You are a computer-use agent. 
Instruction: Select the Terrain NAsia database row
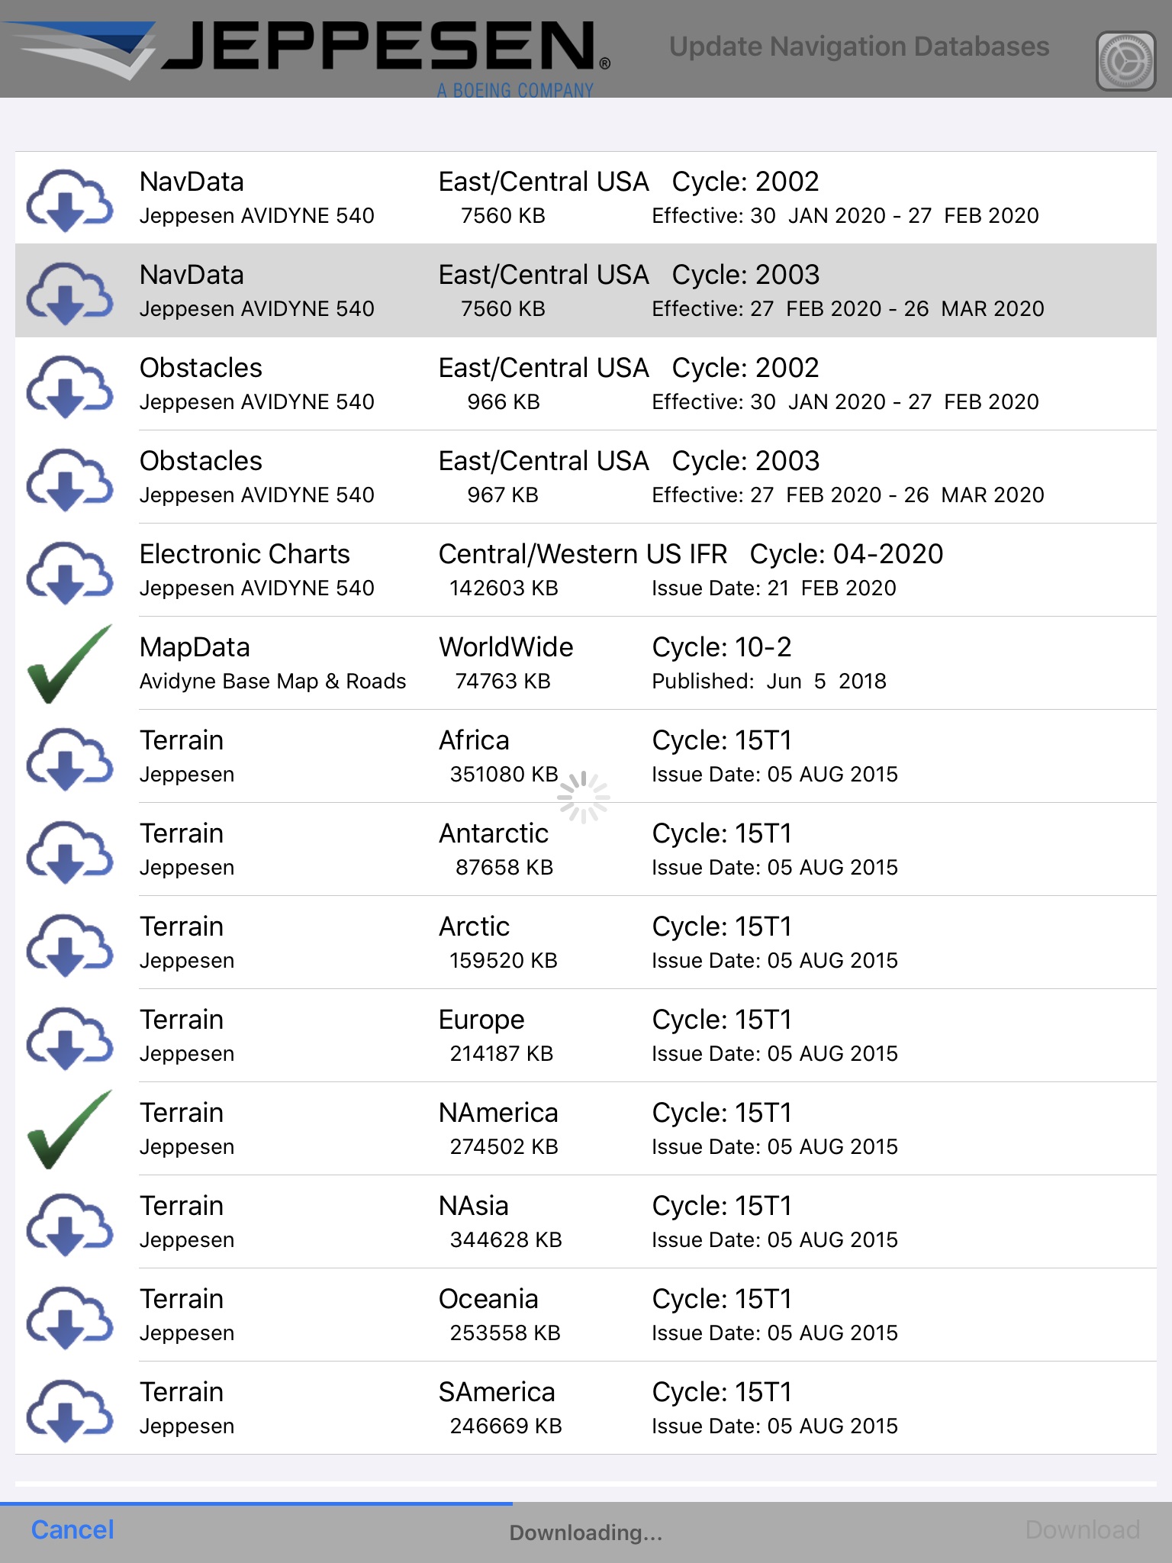click(x=580, y=1222)
